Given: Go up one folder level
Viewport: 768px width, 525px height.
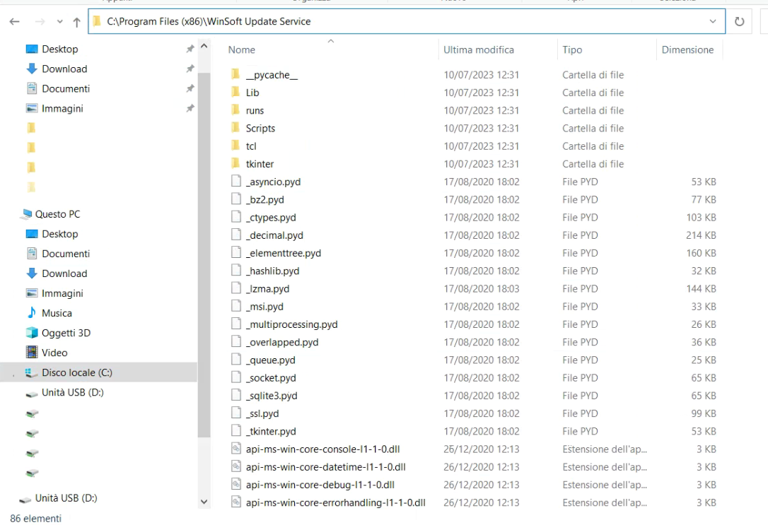Looking at the screenshot, I should [x=76, y=21].
